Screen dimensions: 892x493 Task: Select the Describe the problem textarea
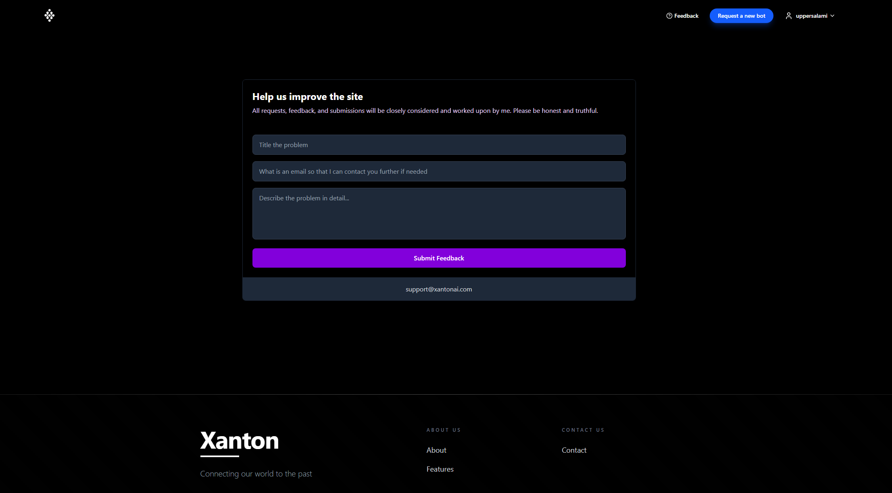click(x=439, y=214)
